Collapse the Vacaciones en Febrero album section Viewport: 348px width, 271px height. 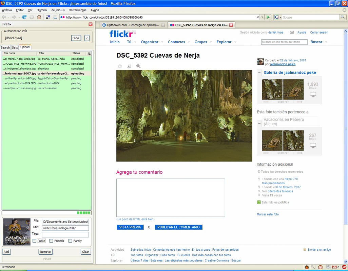point(259,123)
